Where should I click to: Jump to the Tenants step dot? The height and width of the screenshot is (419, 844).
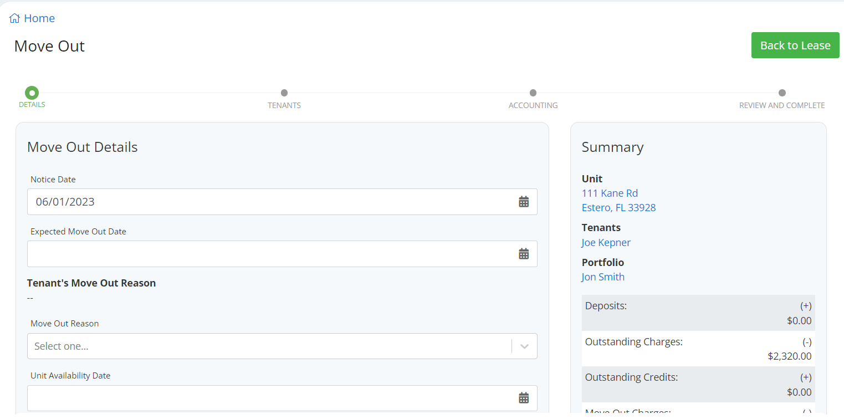pyautogui.click(x=284, y=93)
